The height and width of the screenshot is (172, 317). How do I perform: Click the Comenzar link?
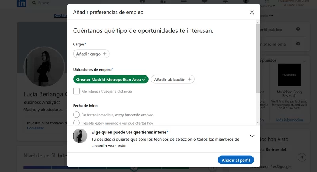pos(35,128)
